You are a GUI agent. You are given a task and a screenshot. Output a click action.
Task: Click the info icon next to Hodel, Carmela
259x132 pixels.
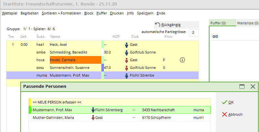(182, 60)
